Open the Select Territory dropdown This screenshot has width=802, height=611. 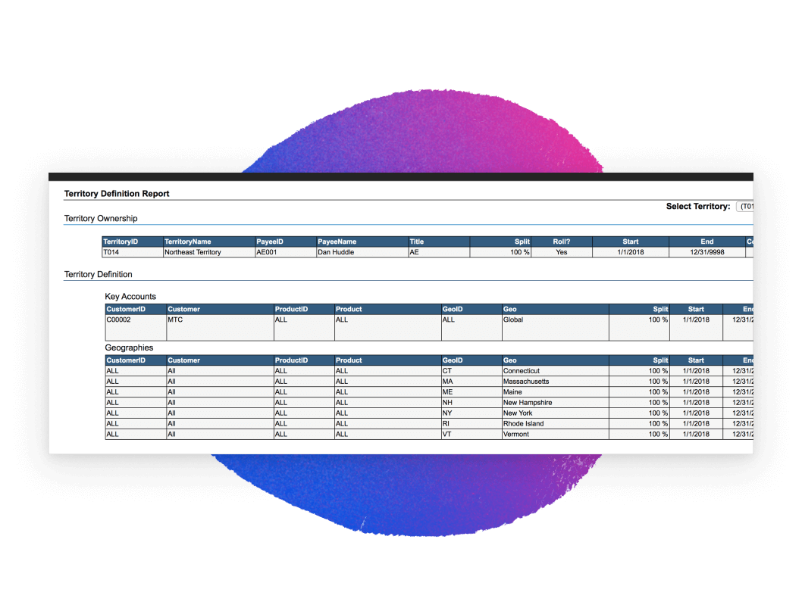[744, 207]
